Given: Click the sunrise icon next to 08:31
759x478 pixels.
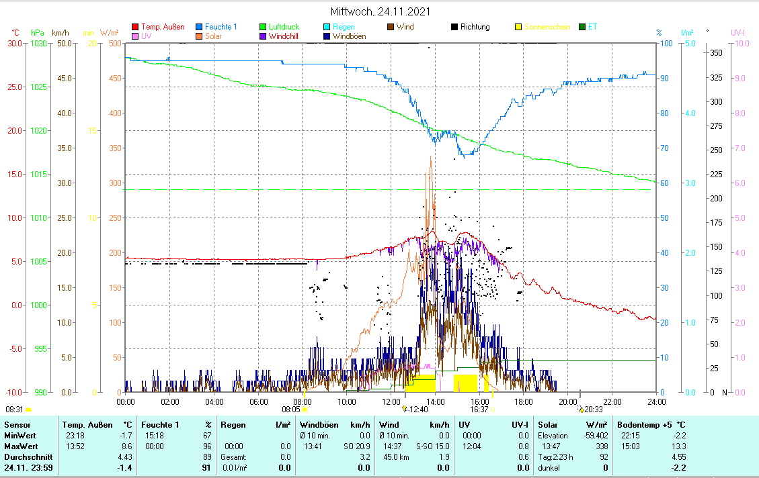Looking at the screenshot, I should coord(28,409).
